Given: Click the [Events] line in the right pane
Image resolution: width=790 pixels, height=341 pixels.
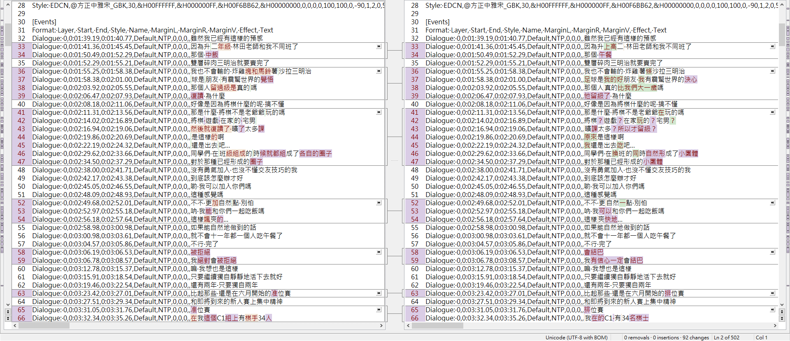Looking at the screenshot, I should pyautogui.click(x=437, y=22).
